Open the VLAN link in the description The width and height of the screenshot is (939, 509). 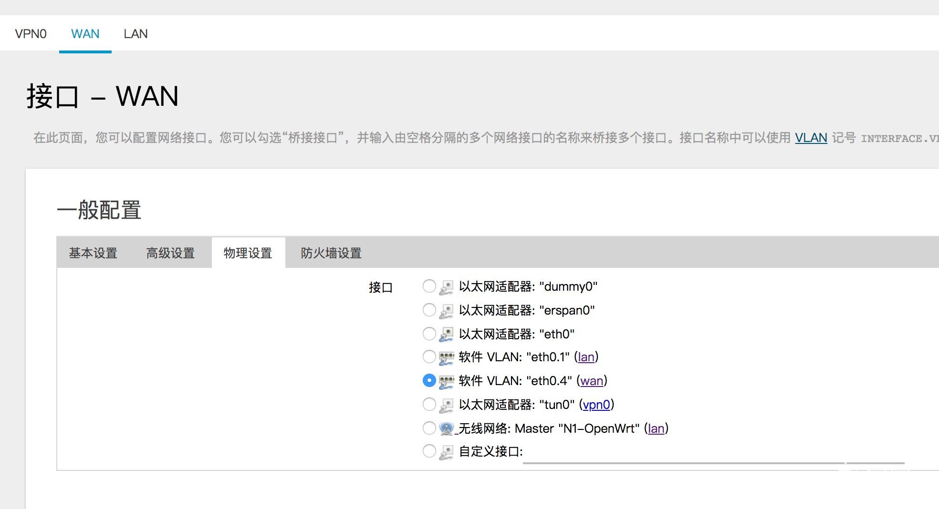coord(811,138)
